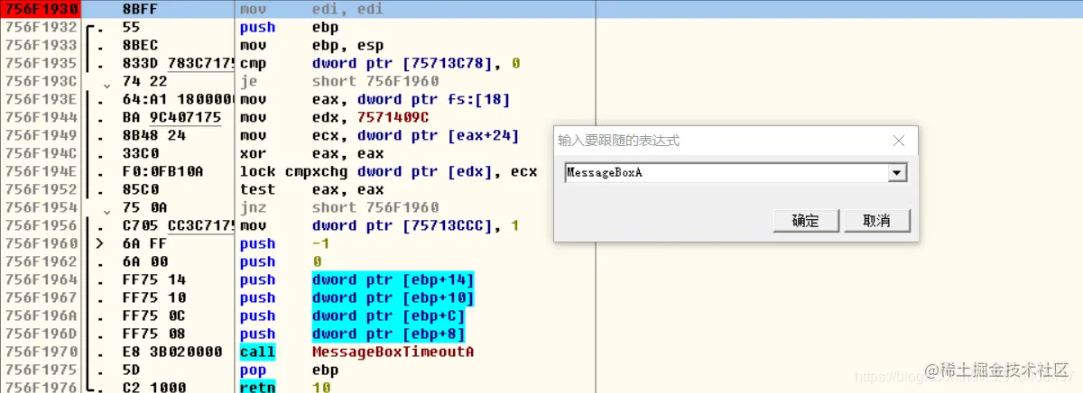
Task: Click the MessageBoxTimeoutA operand
Action: (x=393, y=352)
